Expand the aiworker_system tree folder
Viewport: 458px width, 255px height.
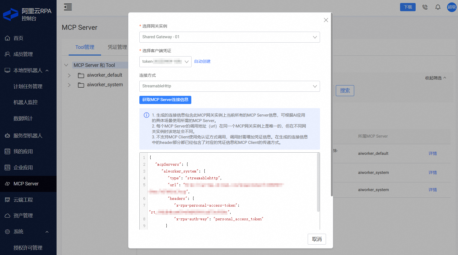pyautogui.click(x=69, y=85)
